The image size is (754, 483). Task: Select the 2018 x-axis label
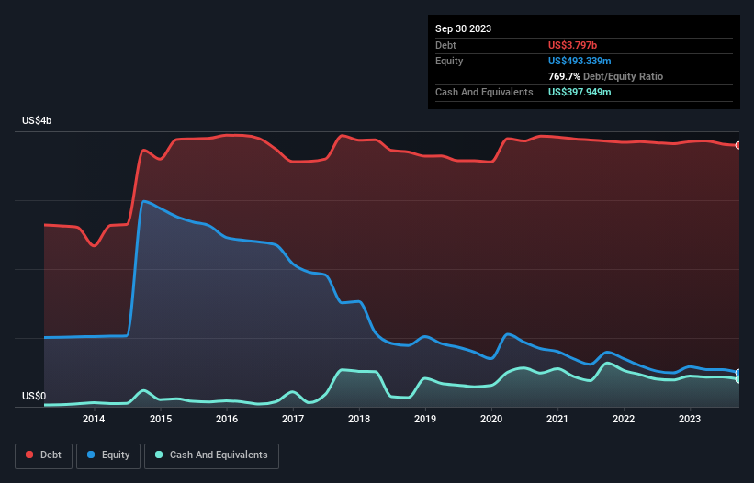pyautogui.click(x=359, y=419)
